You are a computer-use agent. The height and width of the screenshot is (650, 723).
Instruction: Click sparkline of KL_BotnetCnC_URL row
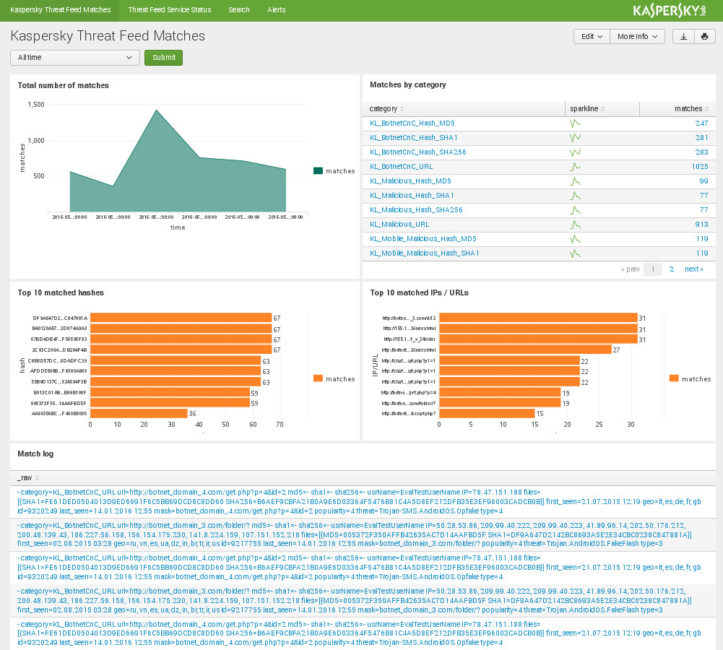coord(576,167)
